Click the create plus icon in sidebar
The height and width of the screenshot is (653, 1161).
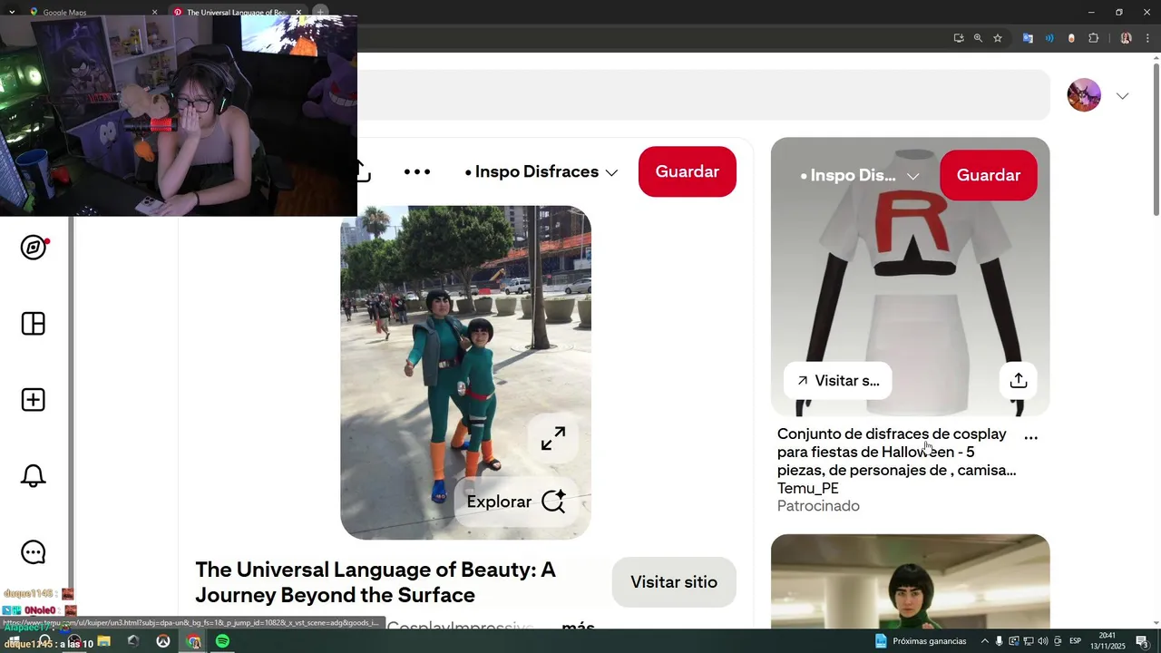pos(34,400)
